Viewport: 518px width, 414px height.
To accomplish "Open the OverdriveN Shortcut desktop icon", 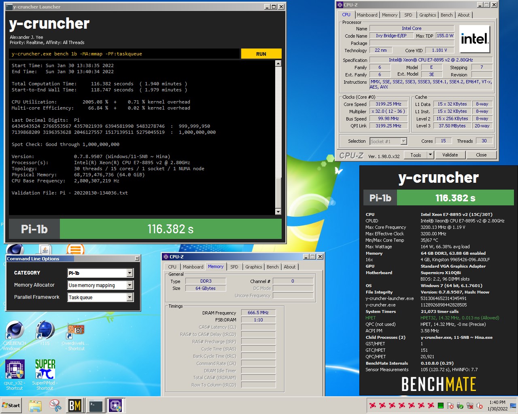I will 76,335.
